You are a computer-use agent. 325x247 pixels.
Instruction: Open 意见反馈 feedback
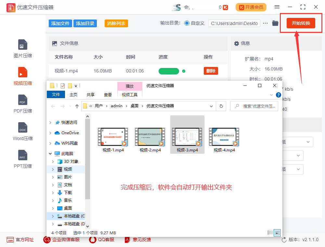click(x=137, y=240)
